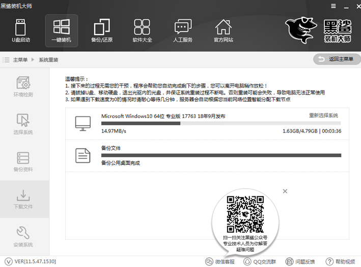Go to 官方网站 home icon

(x=223, y=30)
